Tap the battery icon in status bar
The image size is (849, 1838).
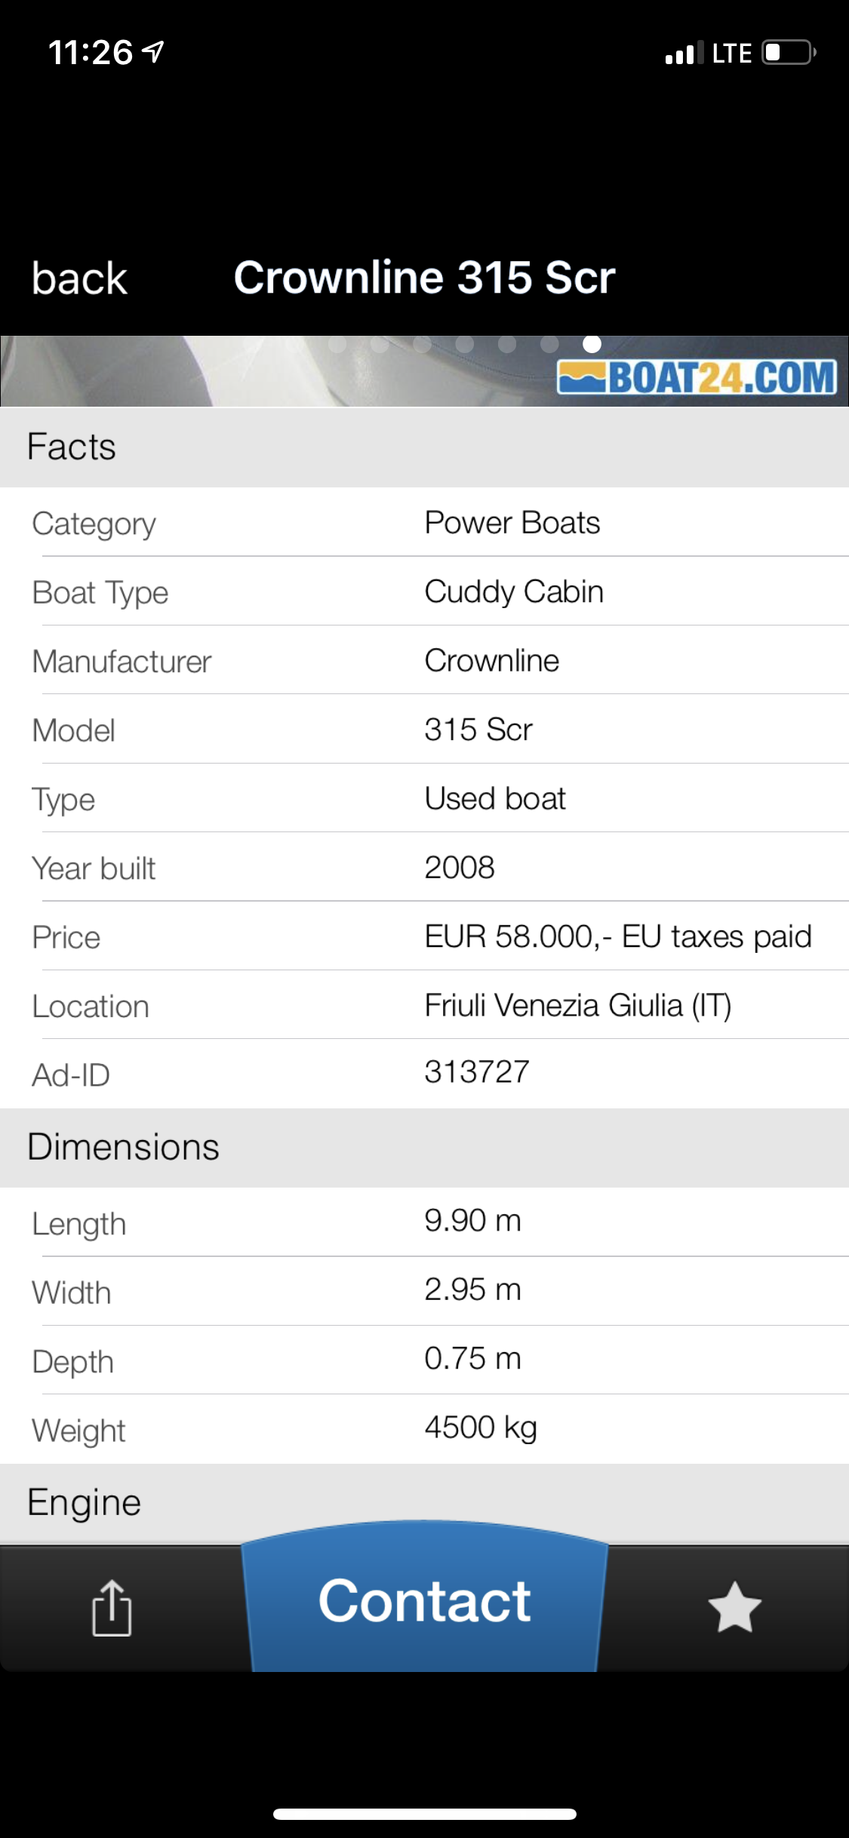click(788, 53)
